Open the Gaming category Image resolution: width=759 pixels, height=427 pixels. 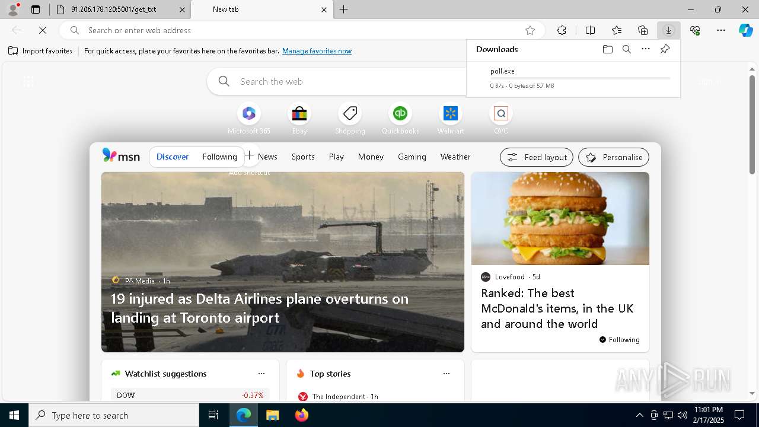(x=412, y=157)
